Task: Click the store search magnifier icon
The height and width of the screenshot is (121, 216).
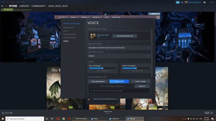Action: click(158, 17)
